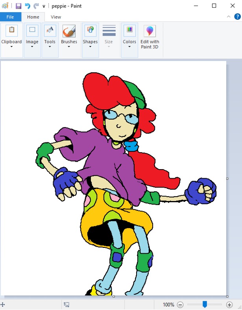
Task: Click the 100% zoom level text
Action: 168,304
